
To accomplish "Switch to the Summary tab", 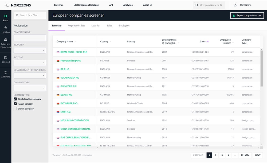I will click(x=57, y=26).
